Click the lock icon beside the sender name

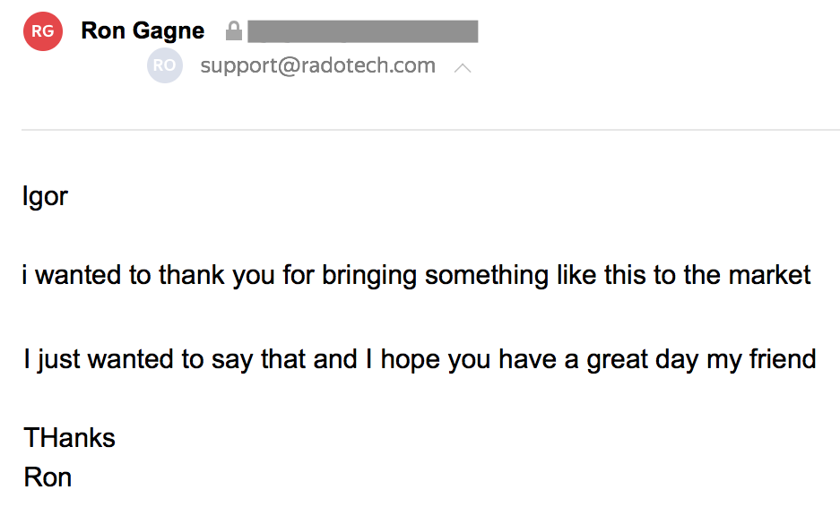(234, 31)
